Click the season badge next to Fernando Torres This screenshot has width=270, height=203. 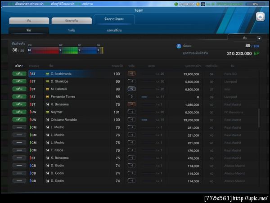[x=48, y=97]
